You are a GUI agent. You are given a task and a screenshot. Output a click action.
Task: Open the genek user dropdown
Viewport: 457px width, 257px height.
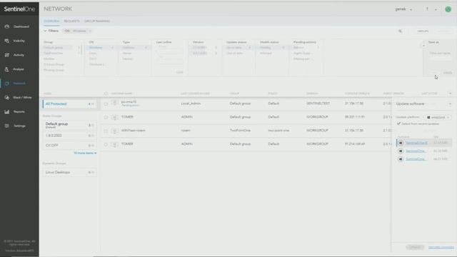pyautogui.click(x=403, y=9)
